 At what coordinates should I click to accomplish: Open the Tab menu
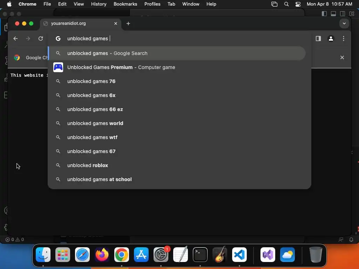point(171,4)
